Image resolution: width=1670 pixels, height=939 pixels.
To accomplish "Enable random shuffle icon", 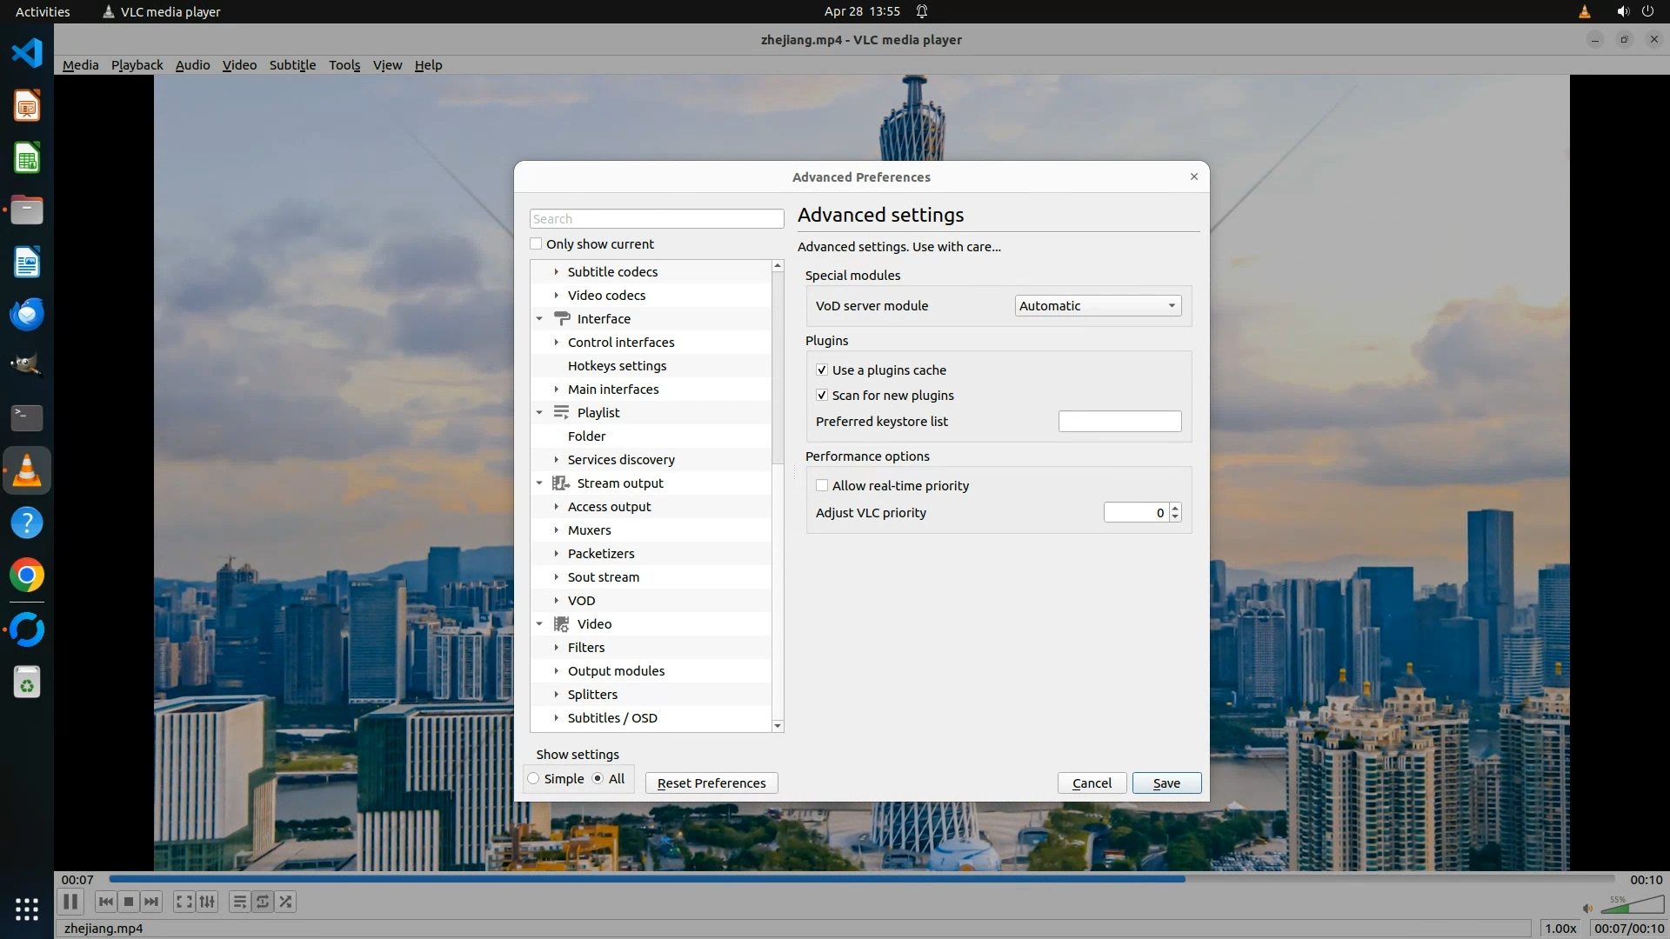I will point(286,902).
